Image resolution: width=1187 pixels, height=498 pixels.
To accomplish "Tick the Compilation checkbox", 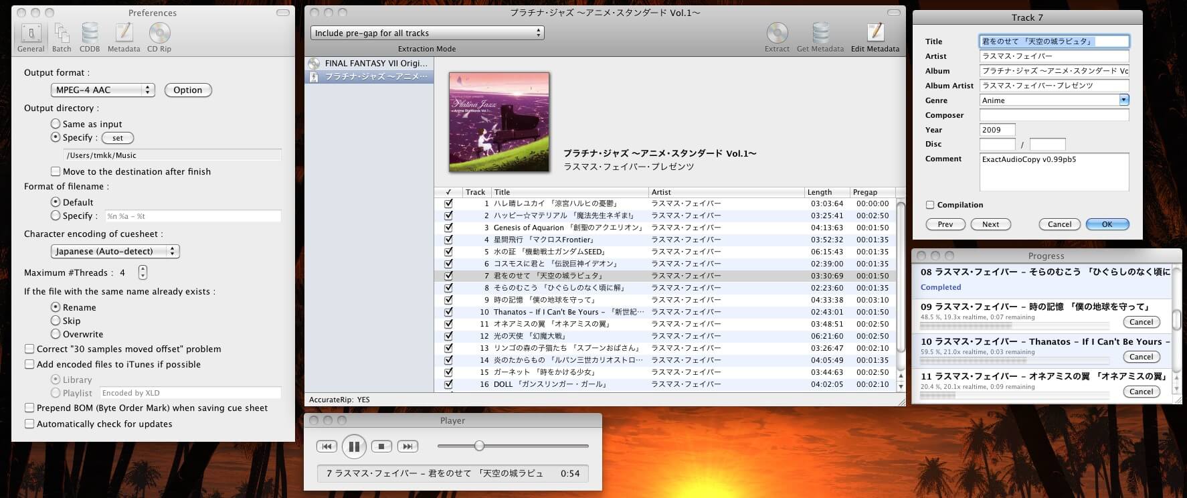I will tap(930, 205).
